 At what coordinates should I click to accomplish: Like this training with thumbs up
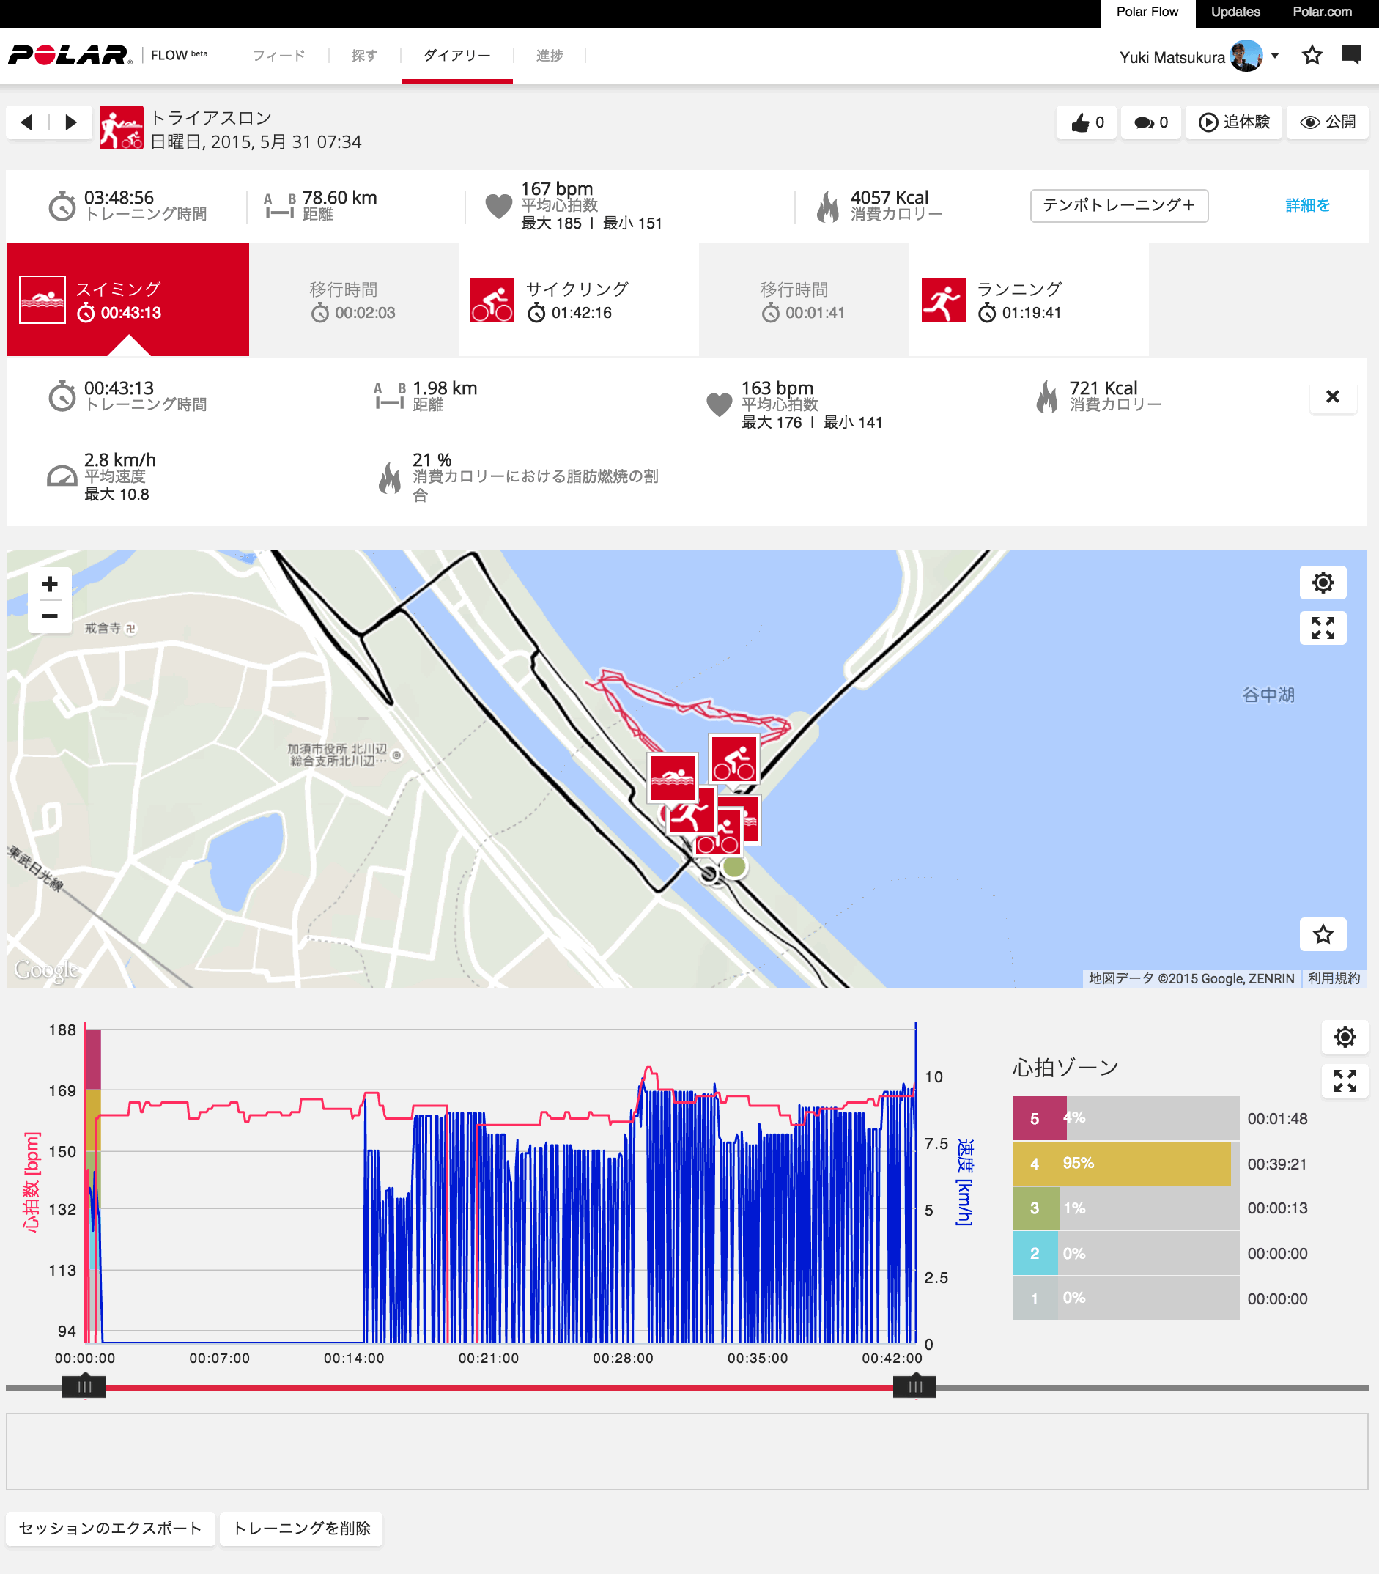click(1087, 122)
